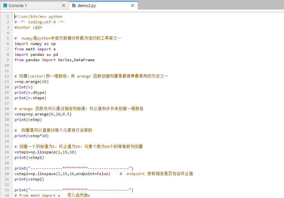Click 'from math import e' on line 7
284x198 pixels.
coord(35,49)
